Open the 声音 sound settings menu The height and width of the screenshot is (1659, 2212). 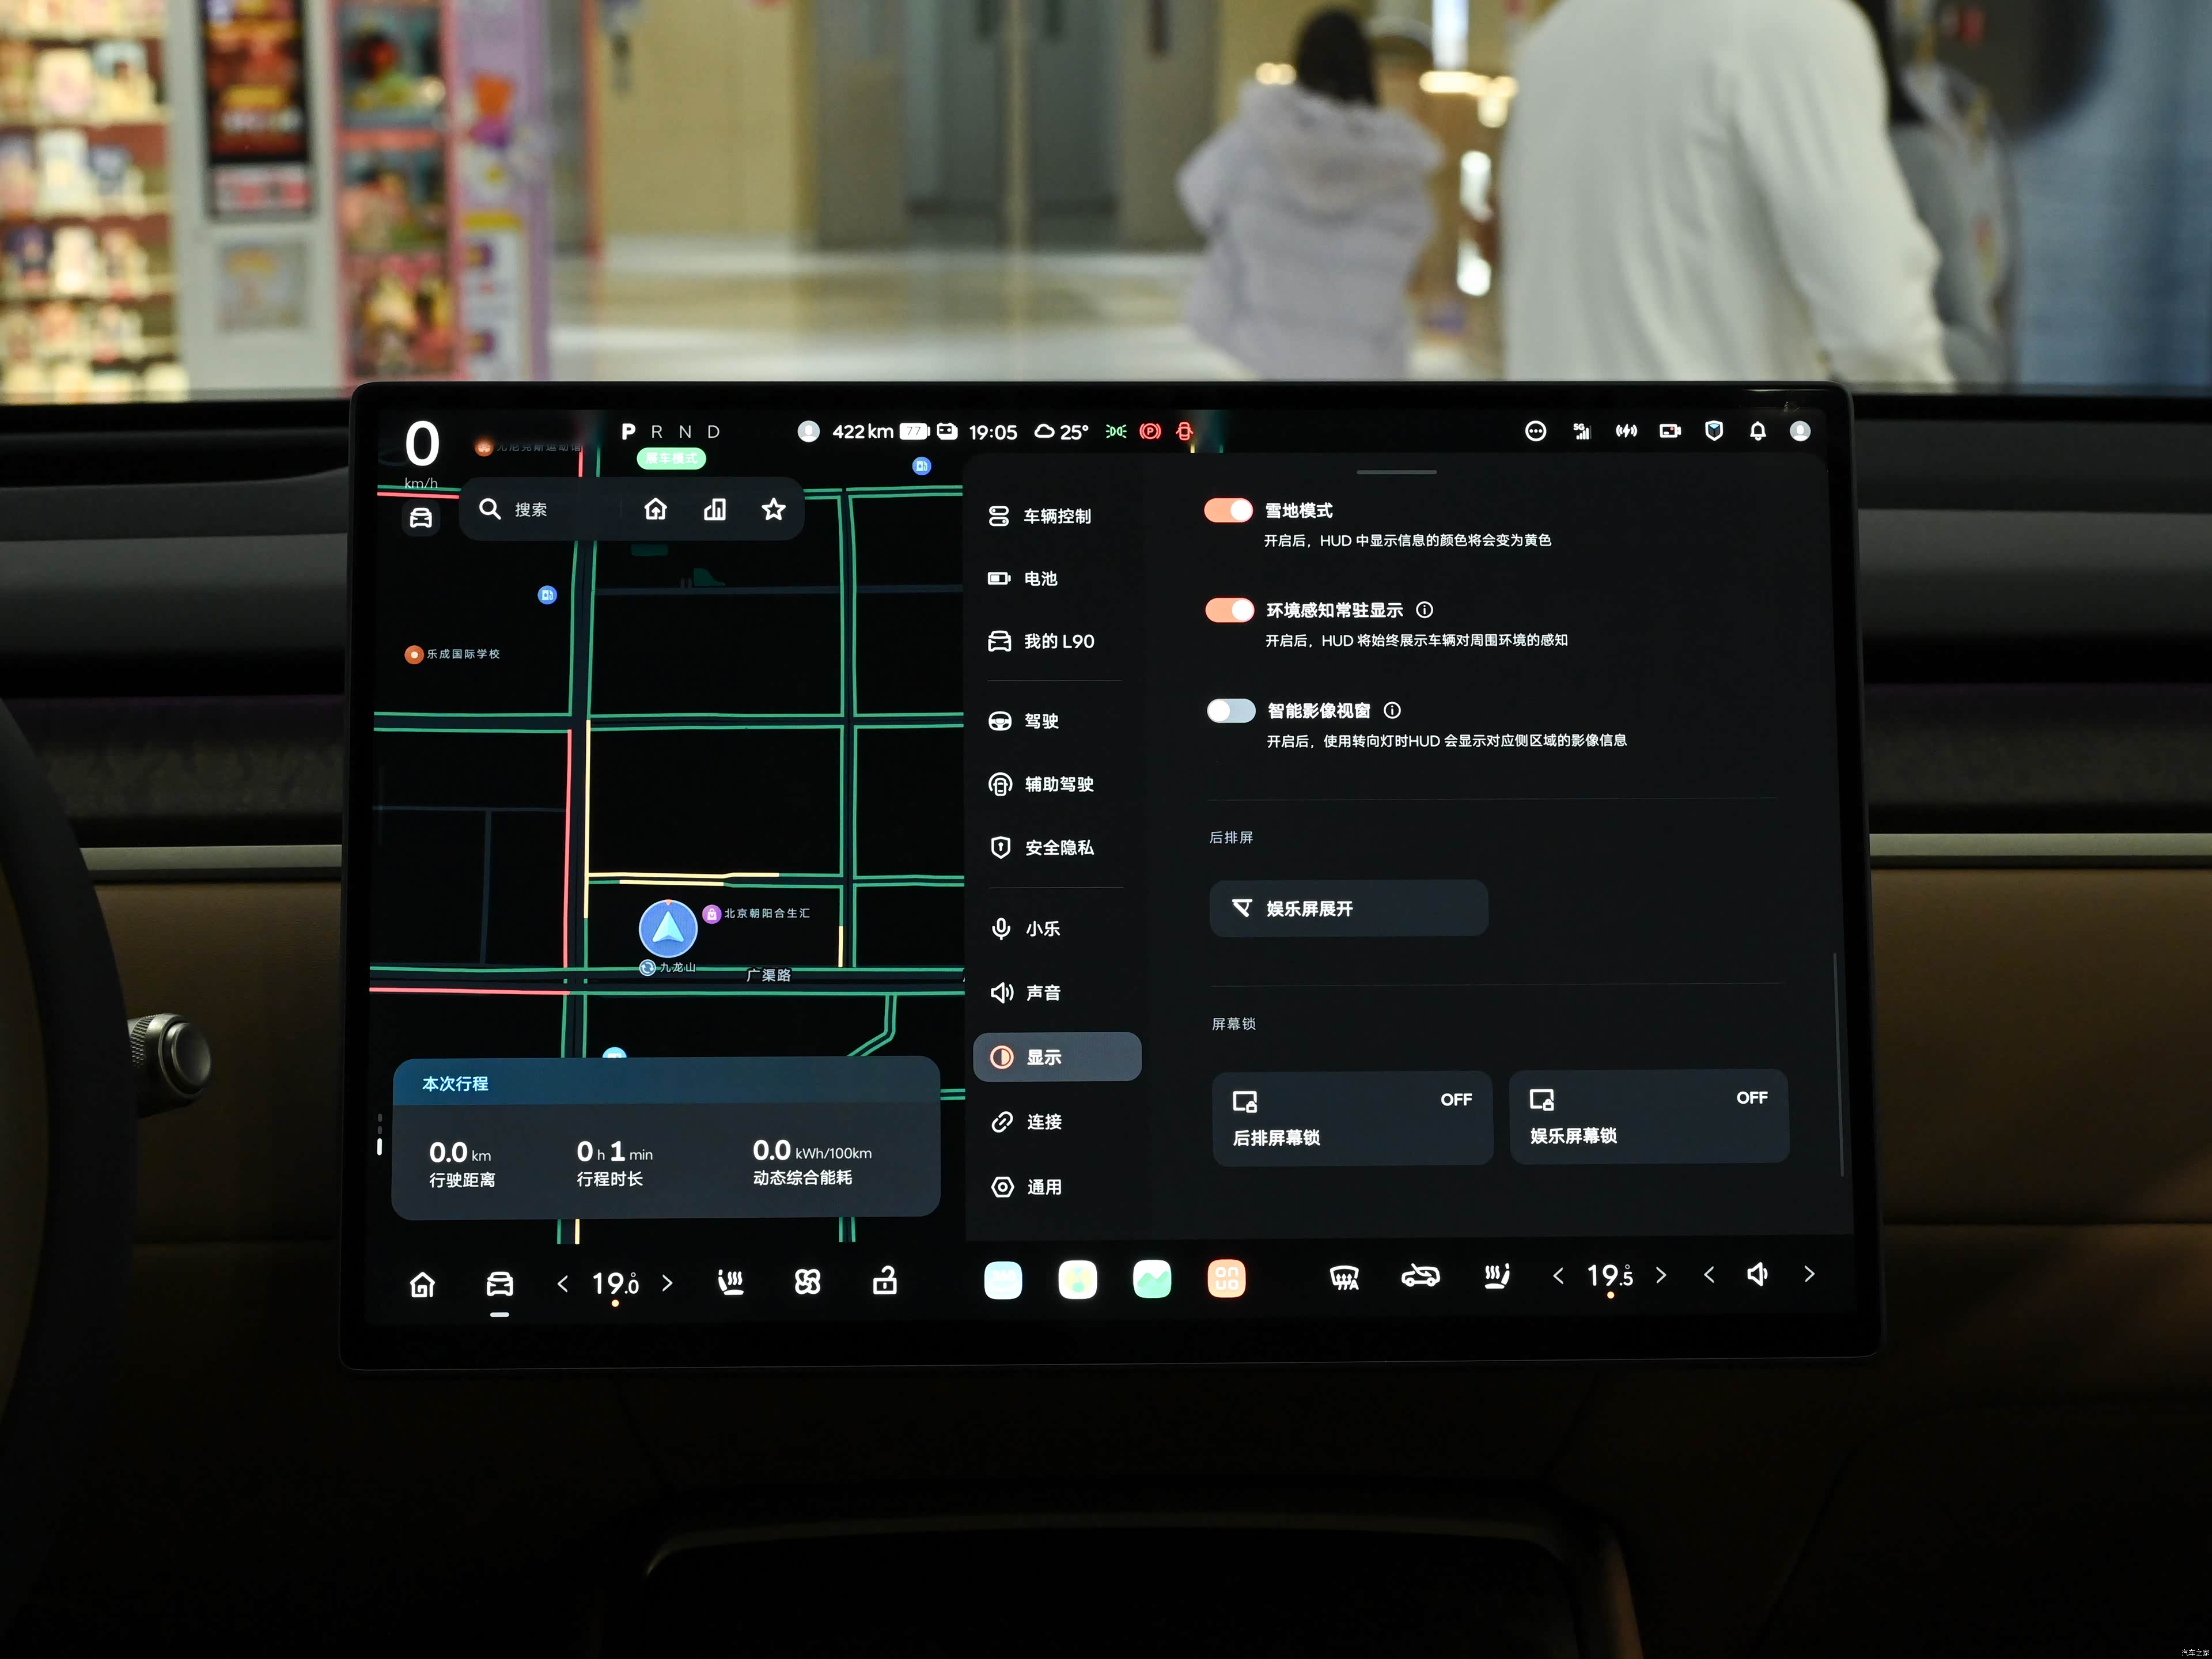[1042, 992]
